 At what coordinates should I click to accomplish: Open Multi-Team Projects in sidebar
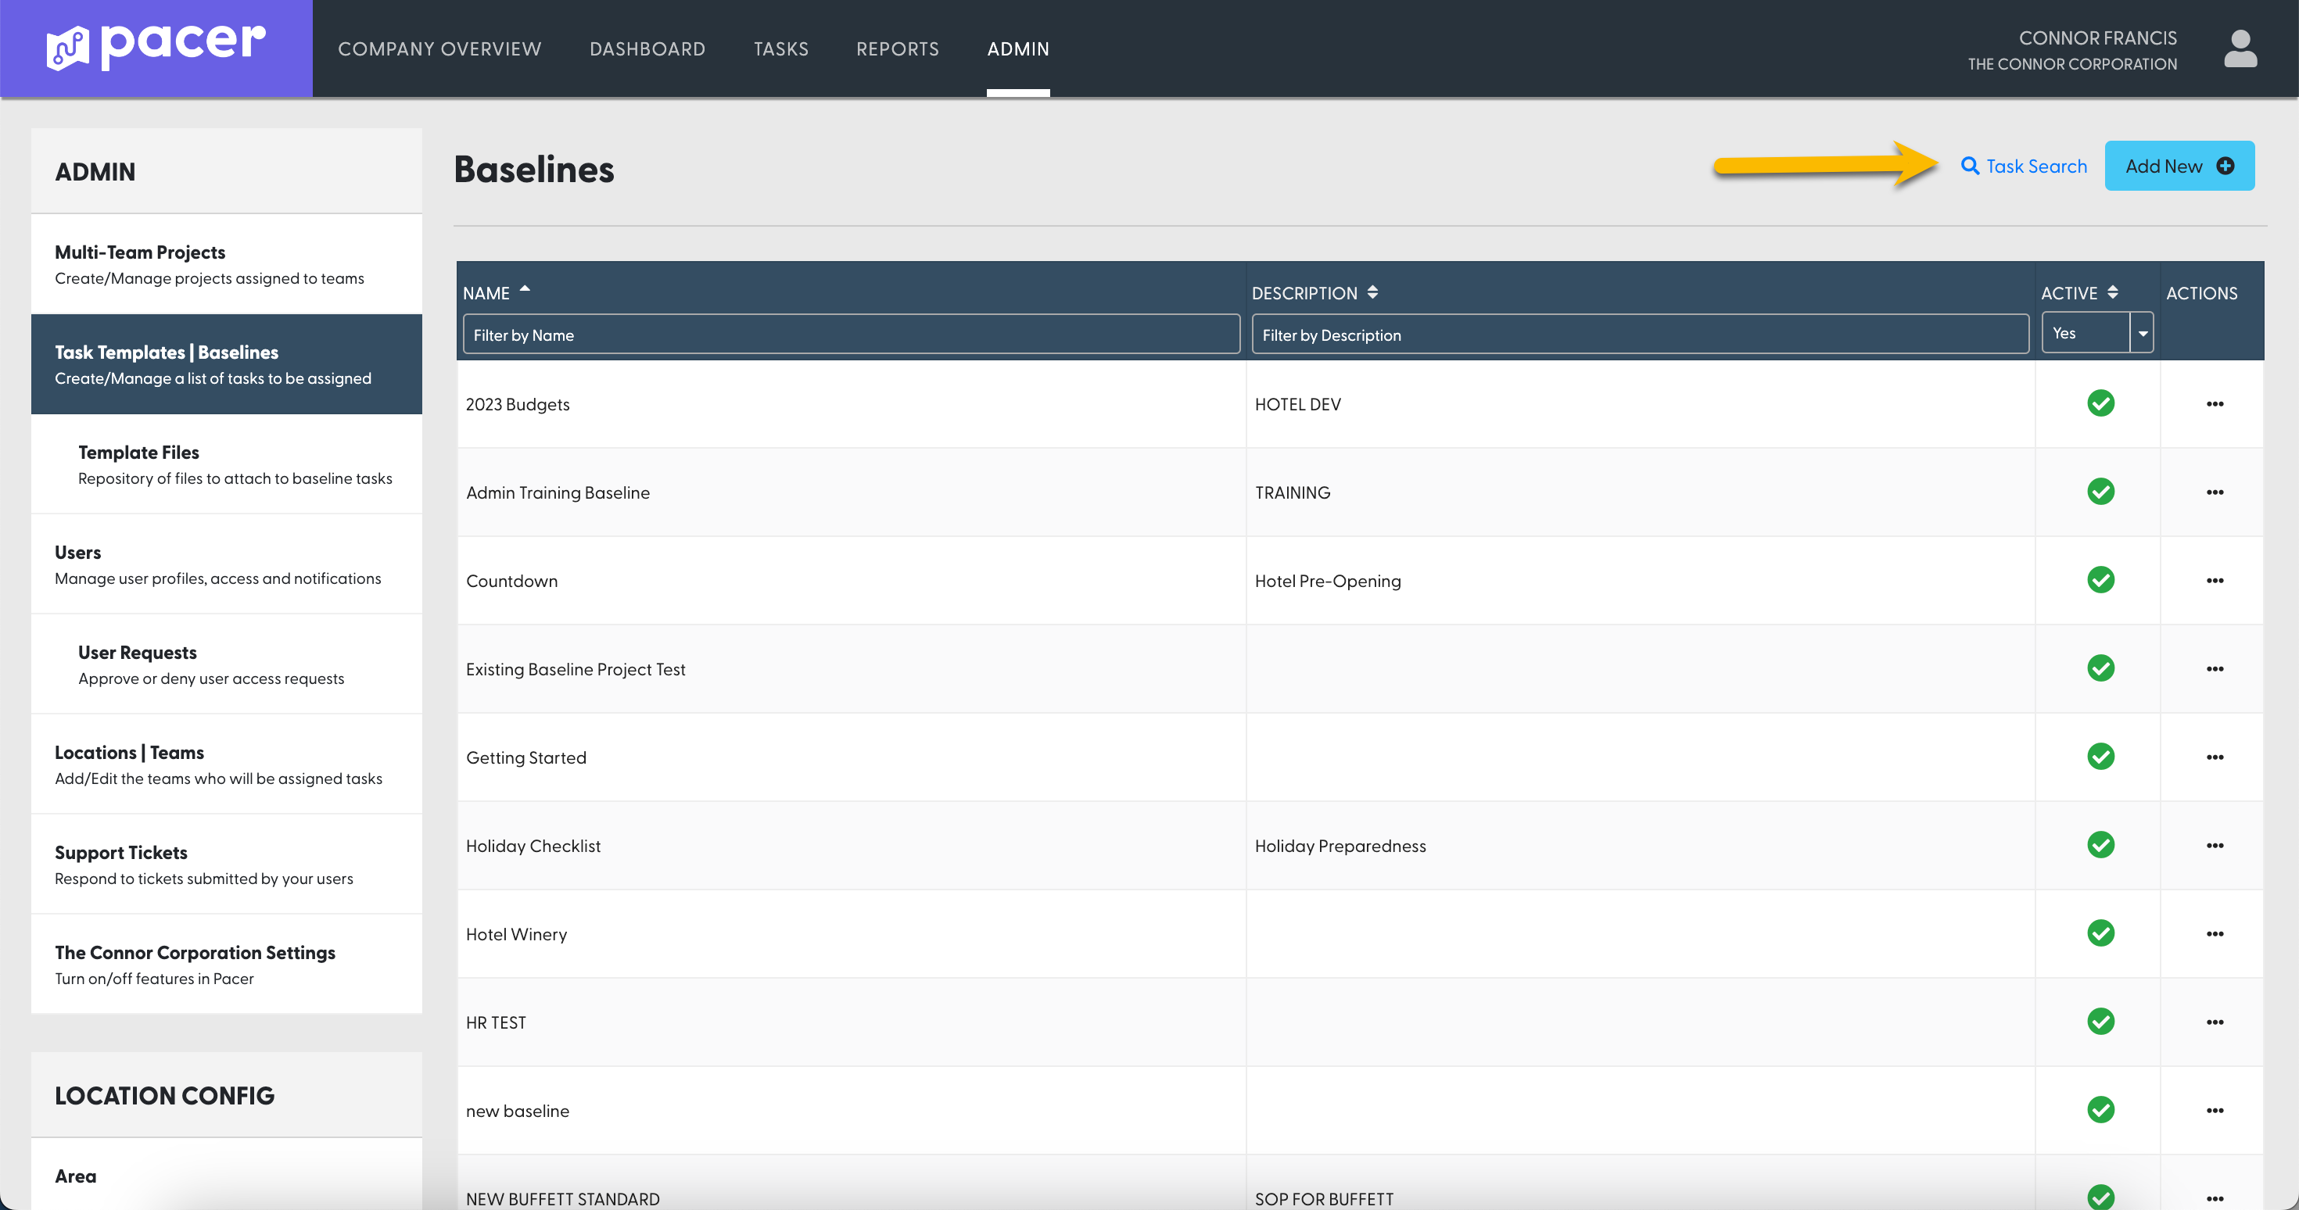pyautogui.click(x=227, y=264)
